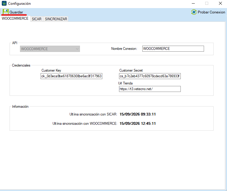Click the 'Ultima sincronización con SICAR:' label

pyautogui.click(x=93, y=114)
